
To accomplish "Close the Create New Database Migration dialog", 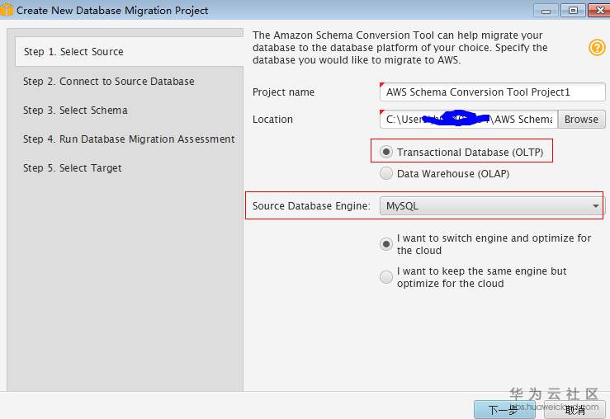I will click(599, 11).
